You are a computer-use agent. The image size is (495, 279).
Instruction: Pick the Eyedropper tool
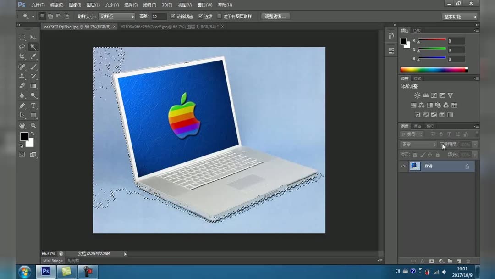pos(33,56)
